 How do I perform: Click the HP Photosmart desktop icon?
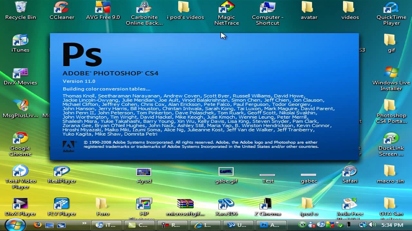[144, 208]
